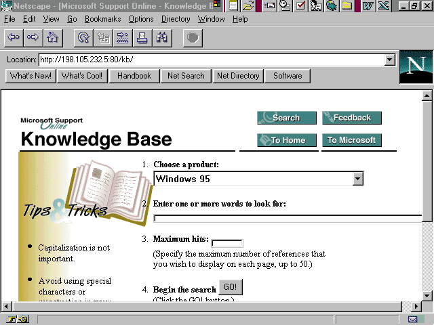Click the Knowledge Base heading text
Screen dimensions: 434x325
pyautogui.click(x=96, y=139)
